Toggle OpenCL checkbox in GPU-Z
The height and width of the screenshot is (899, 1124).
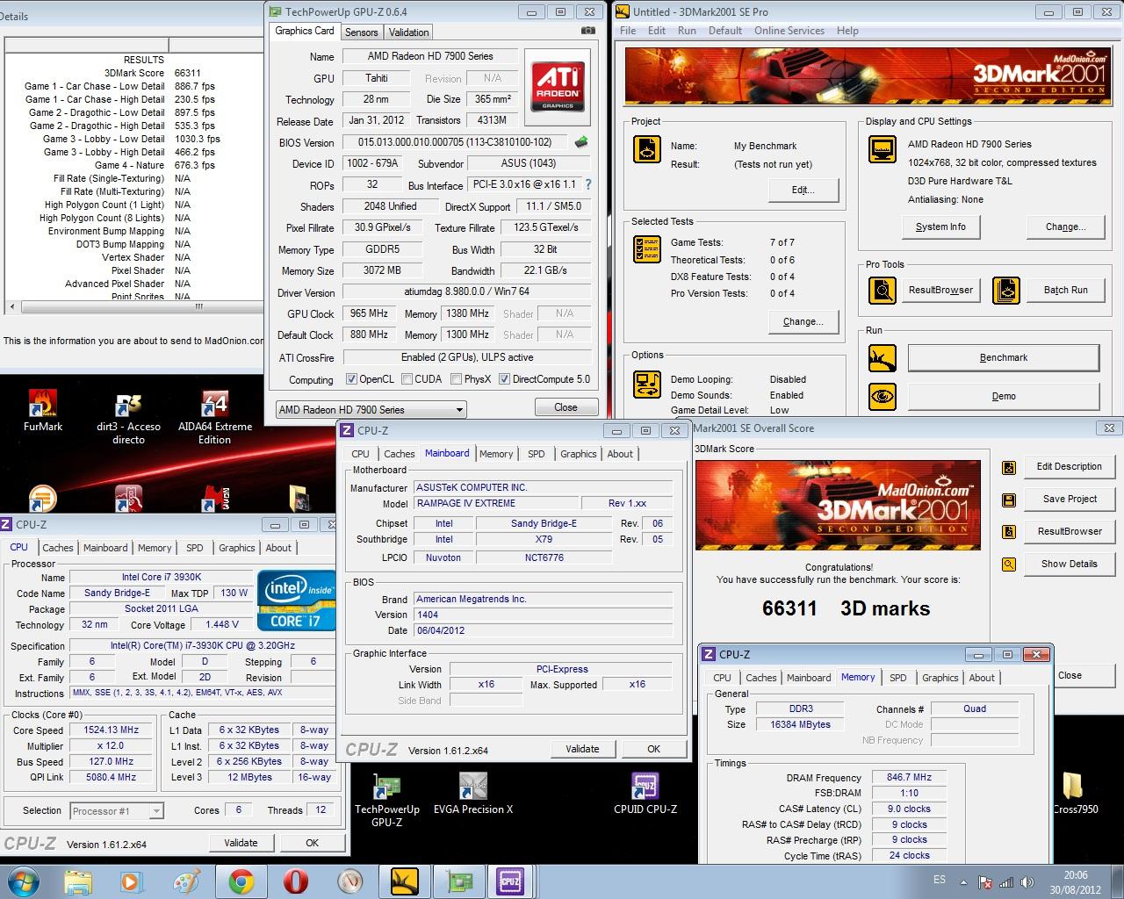pos(351,379)
